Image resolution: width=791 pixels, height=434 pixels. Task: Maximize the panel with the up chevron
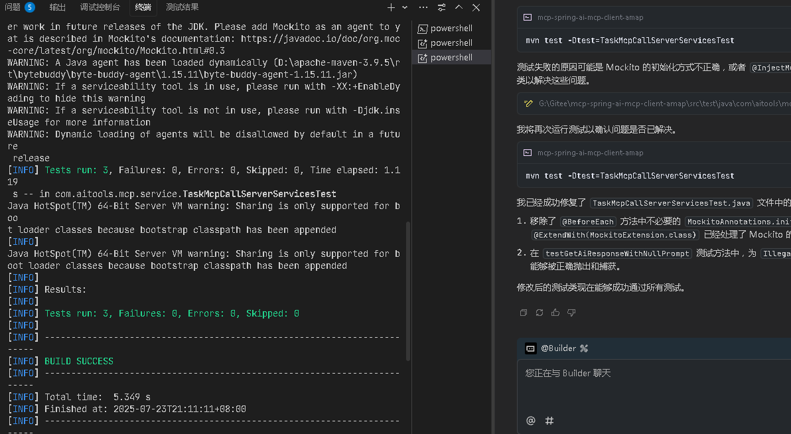coord(459,7)
